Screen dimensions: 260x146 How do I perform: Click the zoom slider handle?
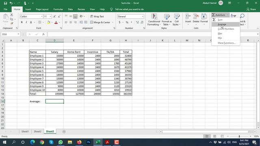(x=239, y=136)
